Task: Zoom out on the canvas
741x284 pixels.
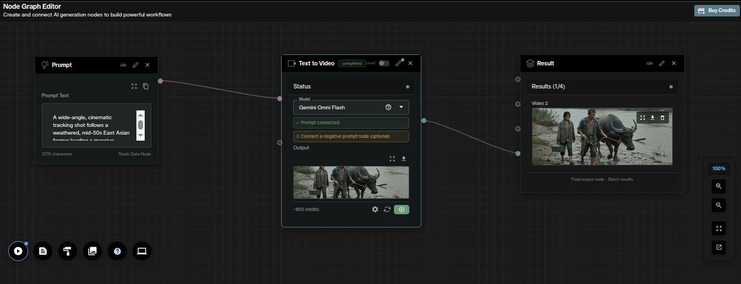Action: tap(719, 205)
